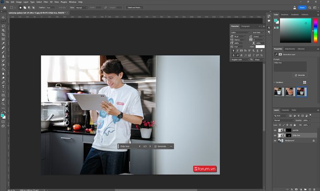Select the Crop tool
The image size is (320, 191).
[3, 35]
